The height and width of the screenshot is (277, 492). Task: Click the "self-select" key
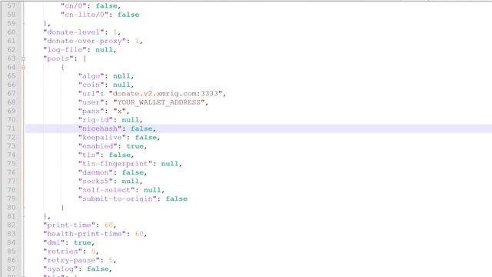[106, 190]
